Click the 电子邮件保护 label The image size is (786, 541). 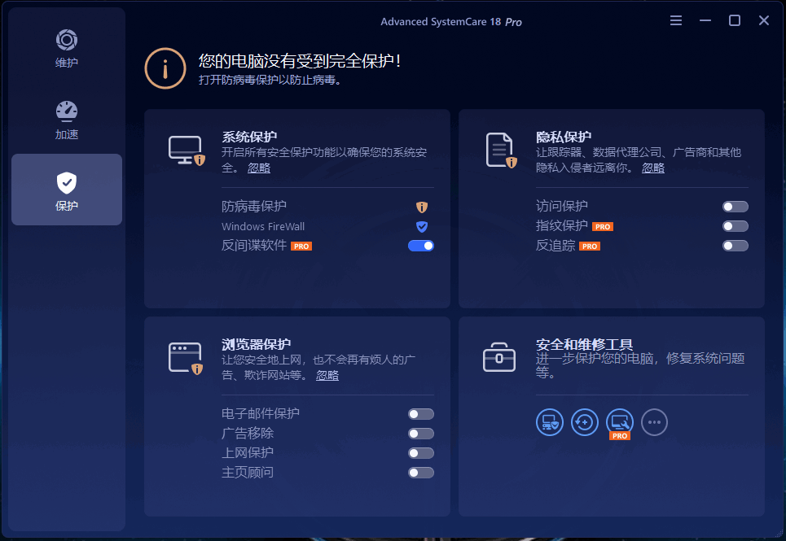tap(261, 413)
